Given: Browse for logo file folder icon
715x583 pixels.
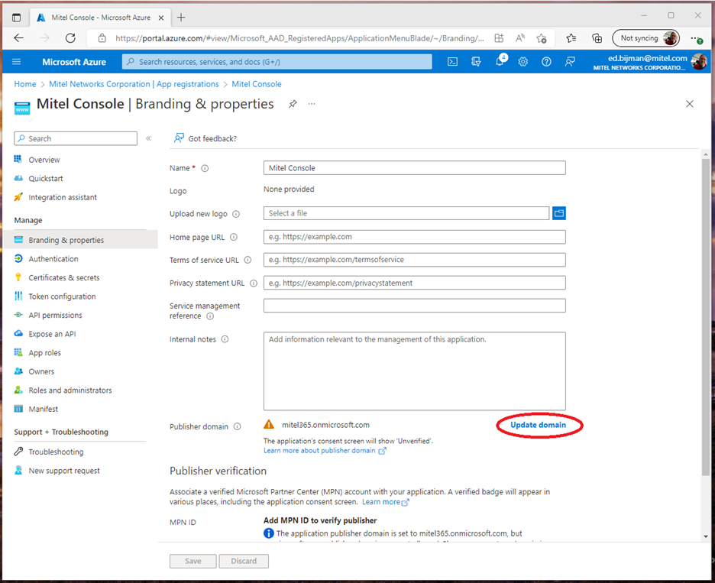Looking at the screenshot, I should tap(558, 213).
